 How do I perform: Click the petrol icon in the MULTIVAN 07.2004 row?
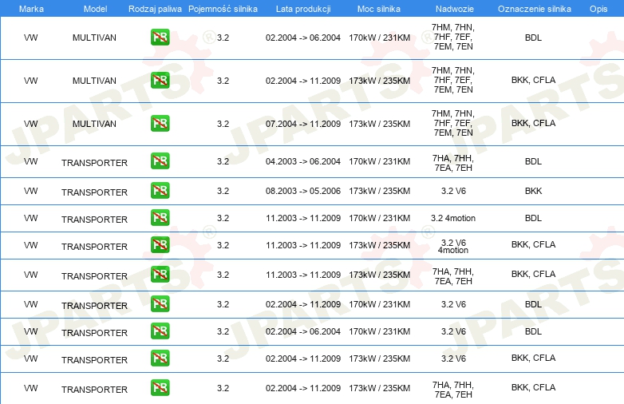point(160,124)
